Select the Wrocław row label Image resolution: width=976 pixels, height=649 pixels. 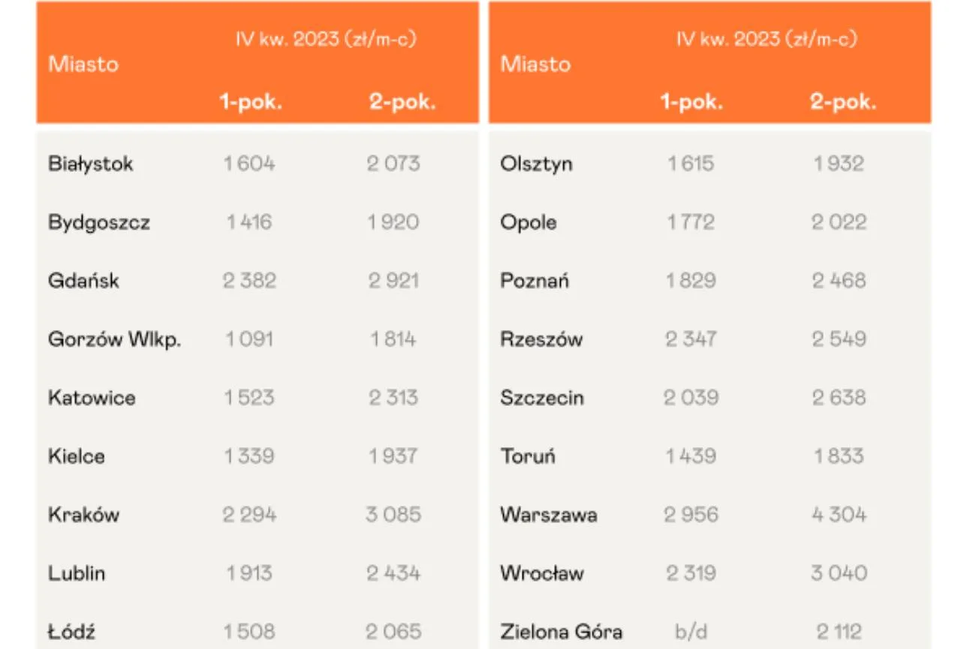click(x=542, y=573)
